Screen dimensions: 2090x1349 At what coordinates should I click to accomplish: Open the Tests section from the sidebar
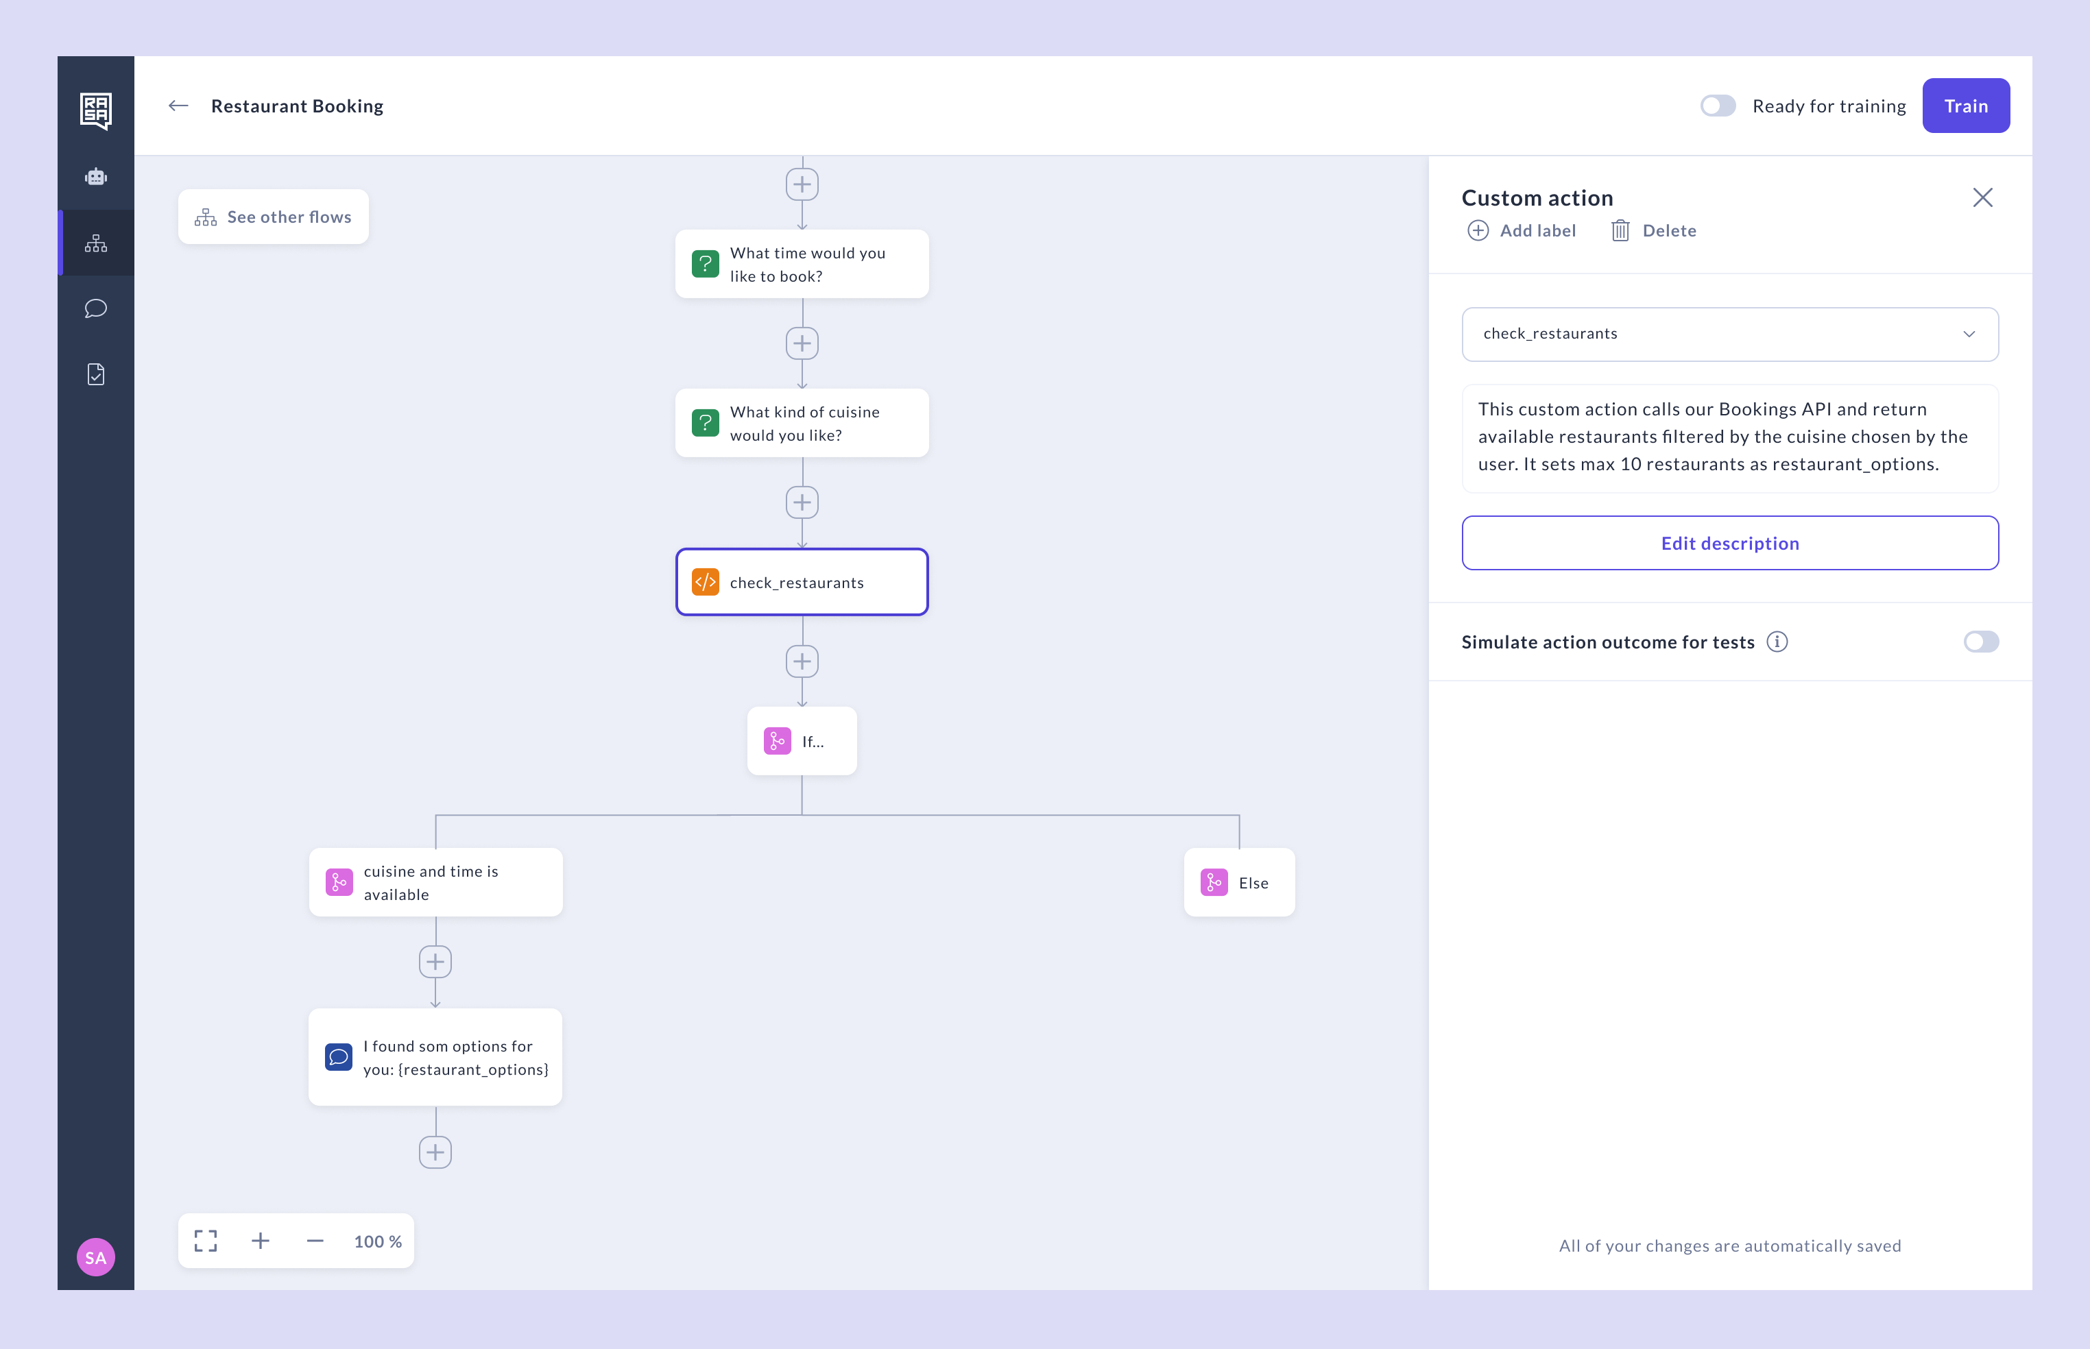click(x=95, y=374)
